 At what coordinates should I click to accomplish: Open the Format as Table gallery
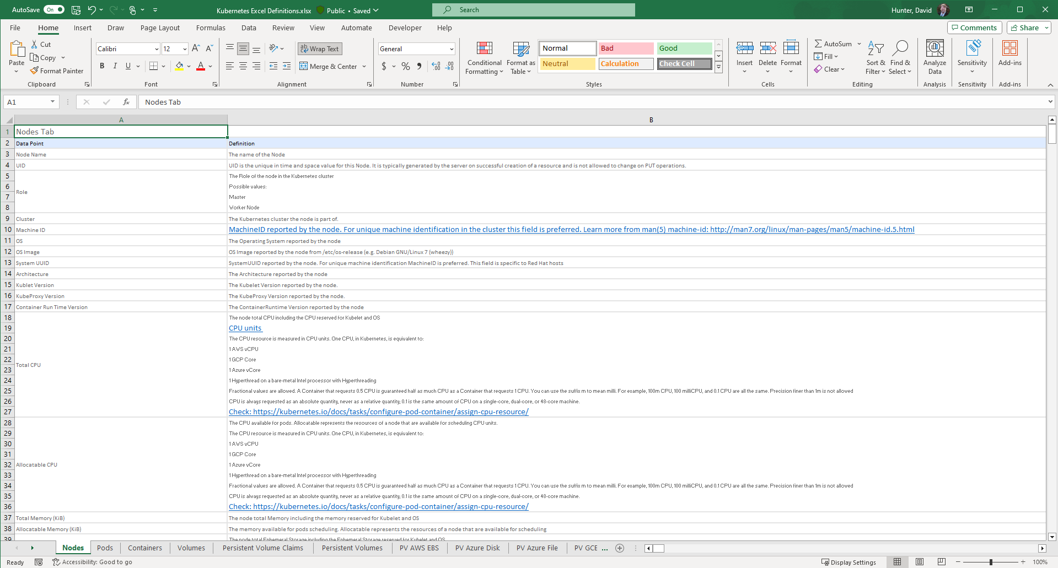520,58
